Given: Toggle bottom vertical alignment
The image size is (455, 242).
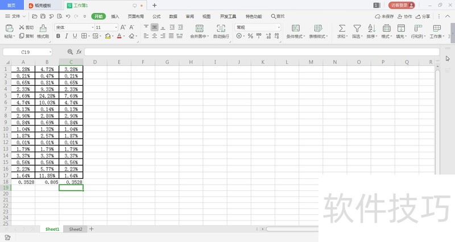Looking at the screenshot, I should [x=163, y=27].
